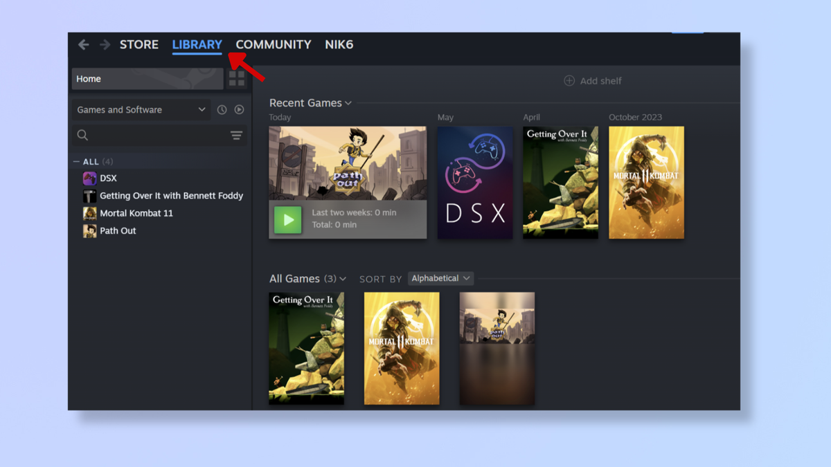This screenshot has height=467, width=831.
Task: Open the Alphabetical sort dropdown
Action: (x=440, y=278)
